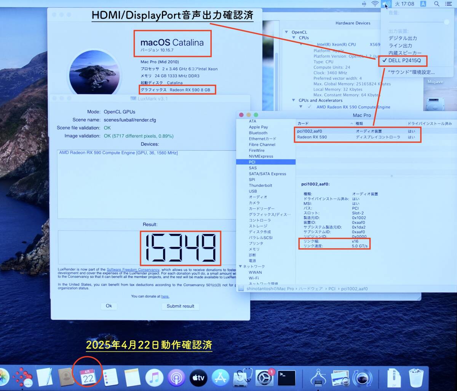Viewport: 457px width, 391px height.
Task: Launch Reminders from the Dock
Action: click(111, 378)
